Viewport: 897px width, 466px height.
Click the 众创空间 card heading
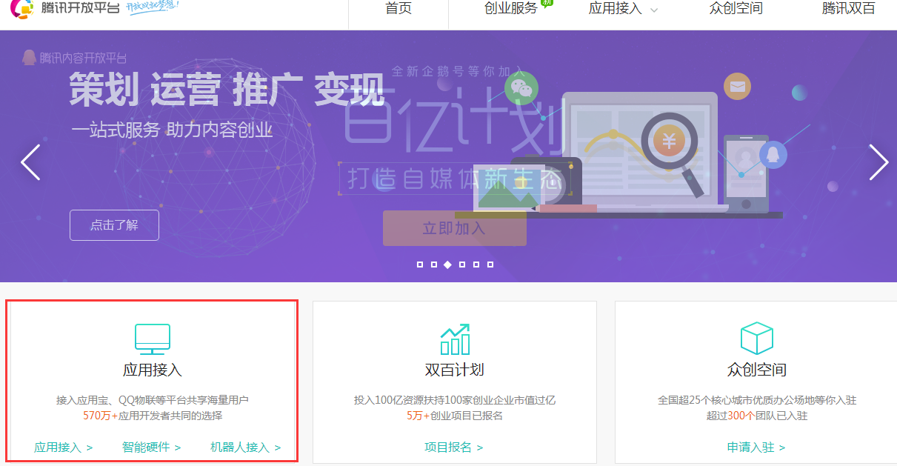click(x=757, y=370)
